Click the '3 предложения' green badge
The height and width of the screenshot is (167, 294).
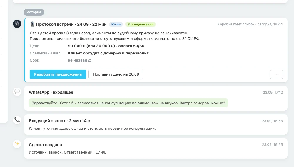click(x=141, y=24)
